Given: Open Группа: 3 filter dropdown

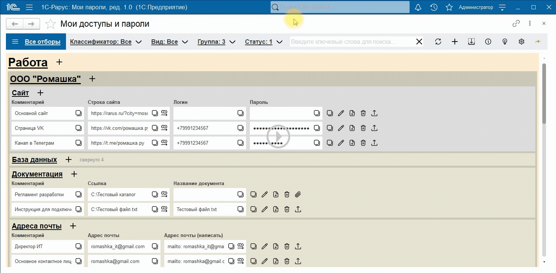Looking at the screenshot, I should pyautogui.click(x=217, y=42).
